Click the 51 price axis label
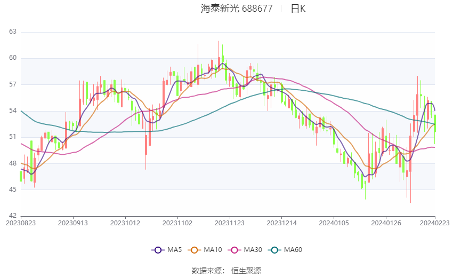453x276 pixels. (13, 137)
